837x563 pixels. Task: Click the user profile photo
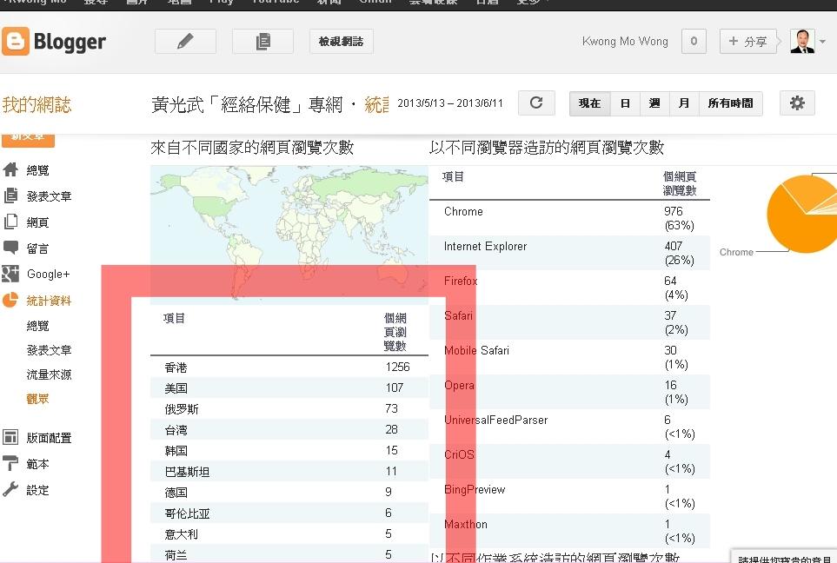pos(802,41)
